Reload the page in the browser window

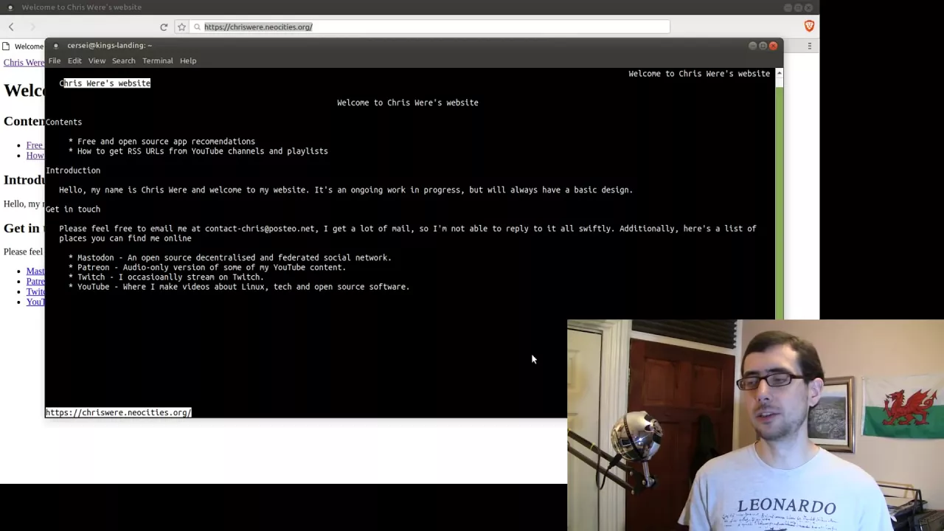click(164, 27)
